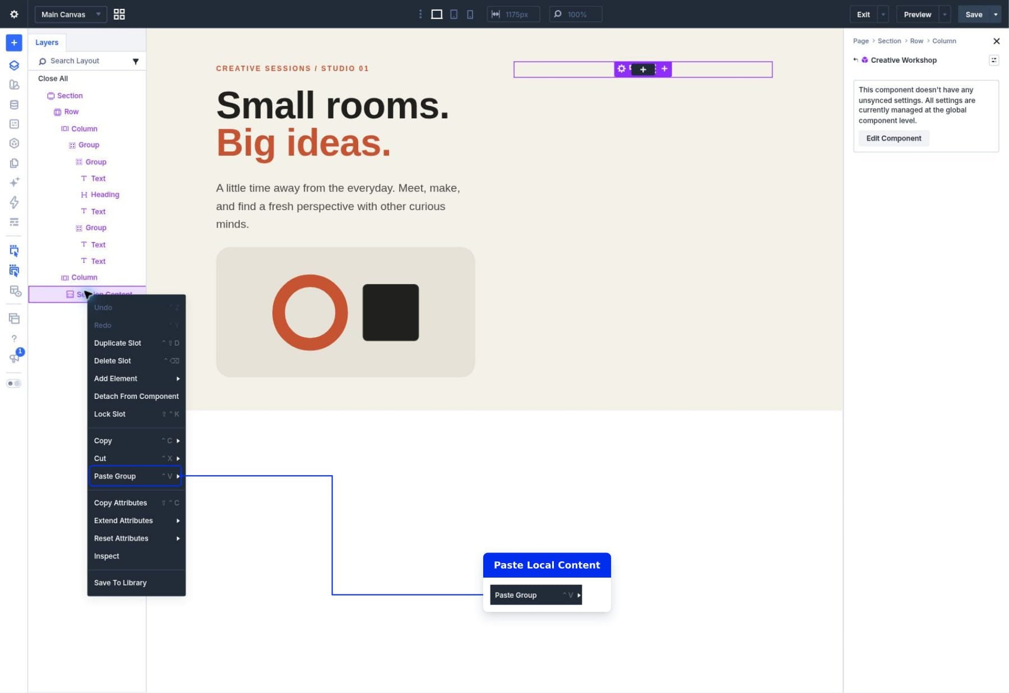This screenshot has width=1009, height=693.
Task: Expand the Add Element submenu
Action: 136,379
